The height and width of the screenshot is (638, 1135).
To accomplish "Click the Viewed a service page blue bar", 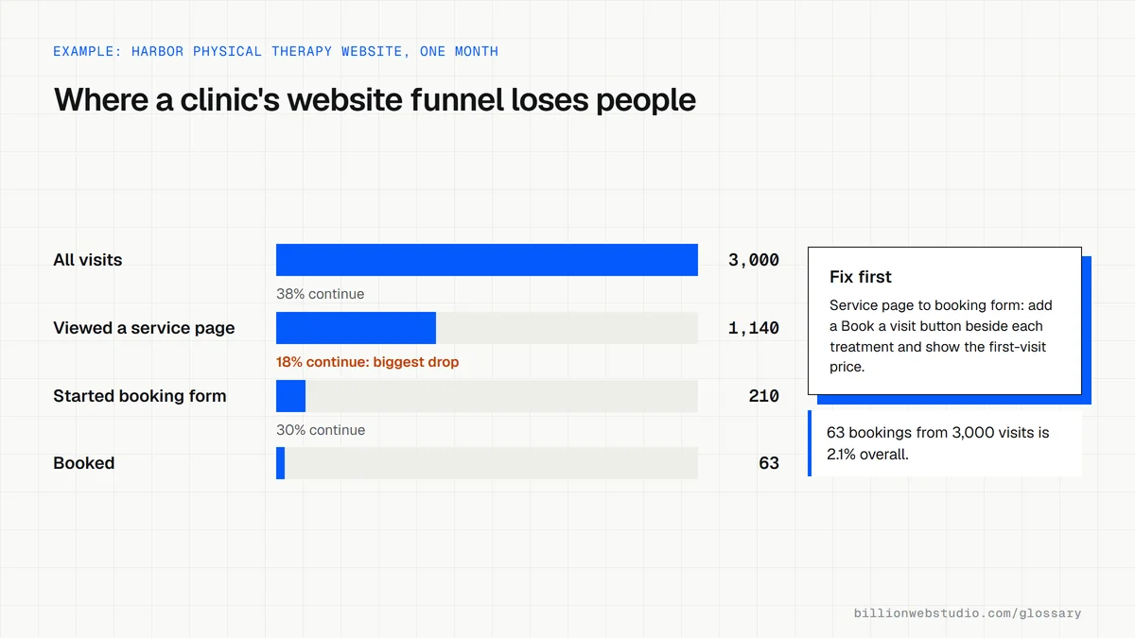I will [356, 328].
